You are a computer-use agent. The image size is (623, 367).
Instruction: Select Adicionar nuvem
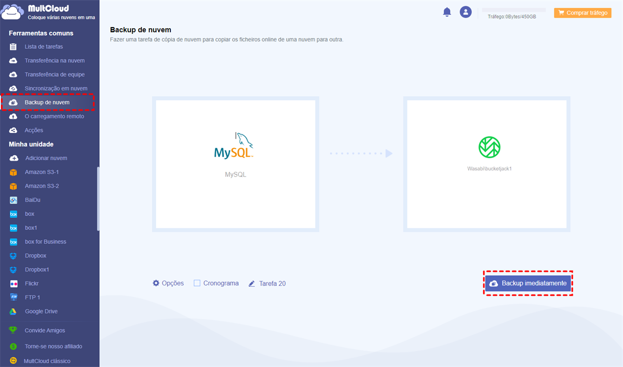coord(46,158)
